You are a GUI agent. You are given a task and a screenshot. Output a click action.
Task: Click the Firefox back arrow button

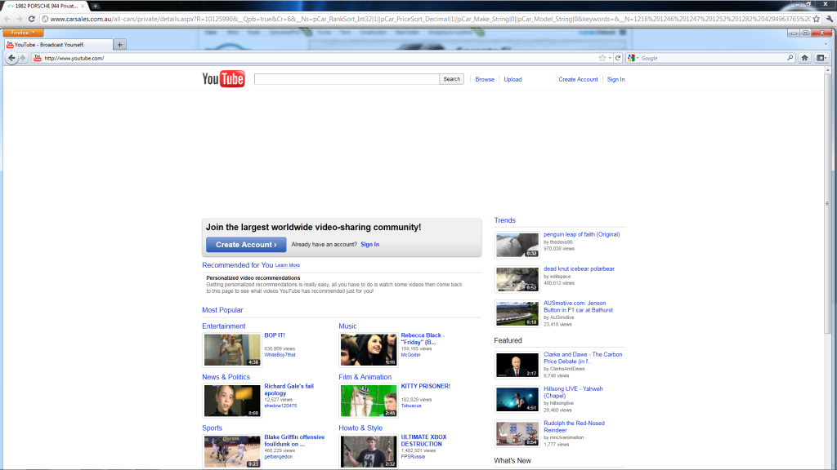[11, 58]
